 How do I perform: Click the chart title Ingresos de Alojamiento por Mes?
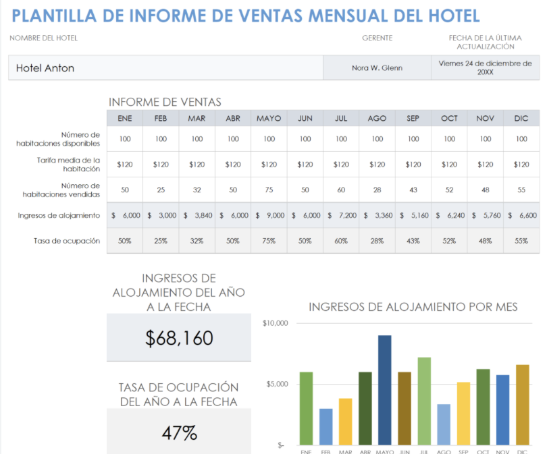coord(413,307)
